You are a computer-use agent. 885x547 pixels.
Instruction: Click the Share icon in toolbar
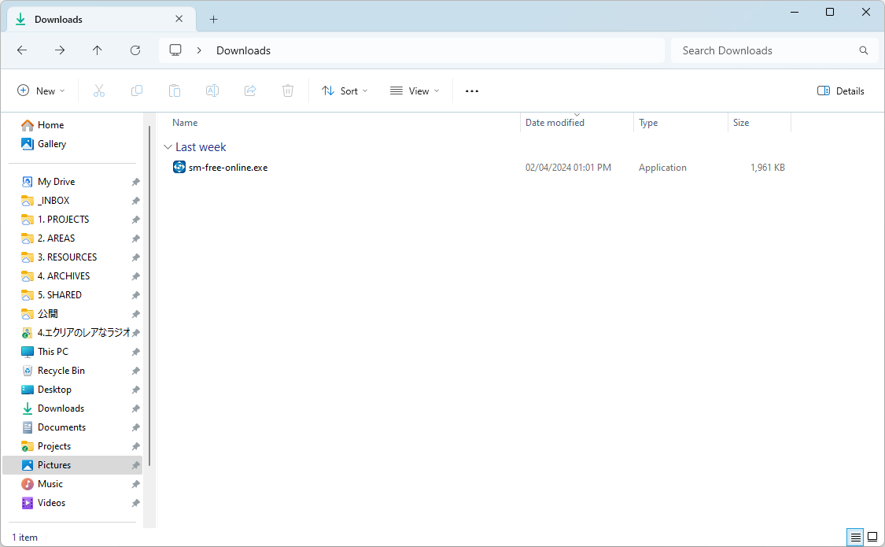250,91
